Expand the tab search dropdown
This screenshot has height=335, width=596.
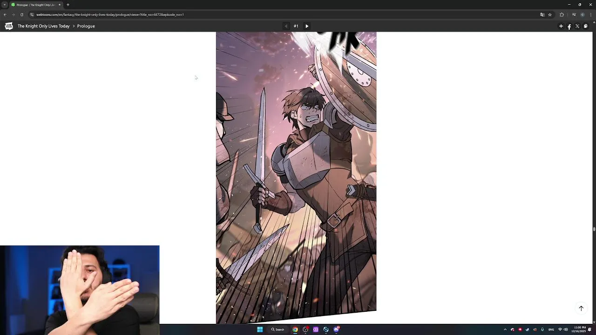click(x=4, y=5)
